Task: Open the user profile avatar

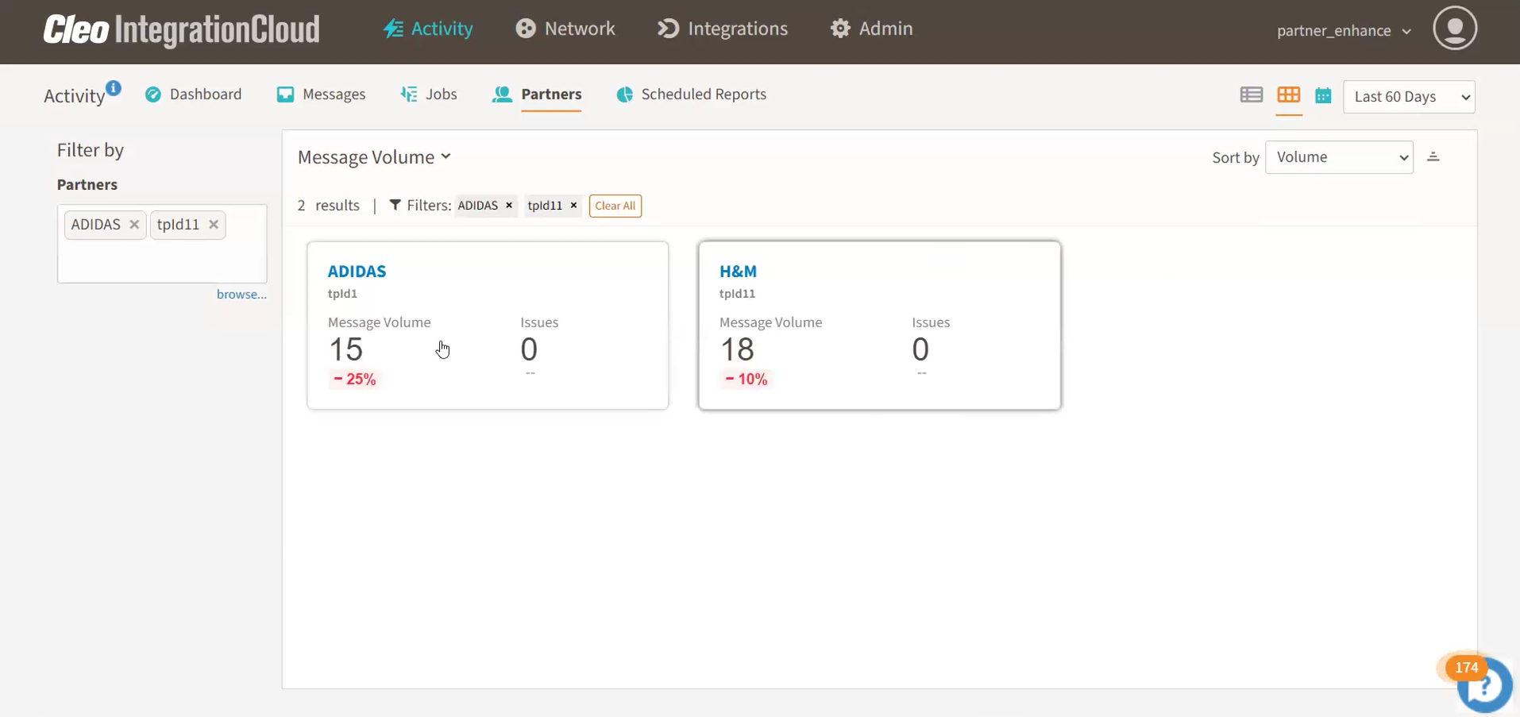Action: (1454, 29)
